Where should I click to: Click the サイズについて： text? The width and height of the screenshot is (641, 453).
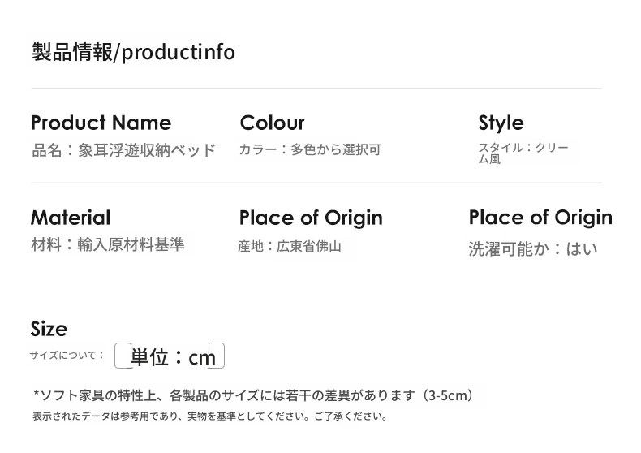point(67,355)
